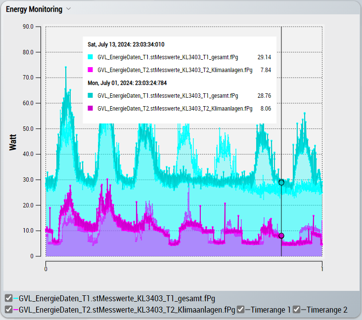Uncheck the T2_Klimaanlagen.fPg series checkbox
The image size is (362, 320).
8,310
